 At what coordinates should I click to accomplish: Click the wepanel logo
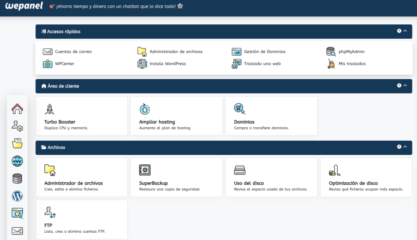[x=24, y=6]
